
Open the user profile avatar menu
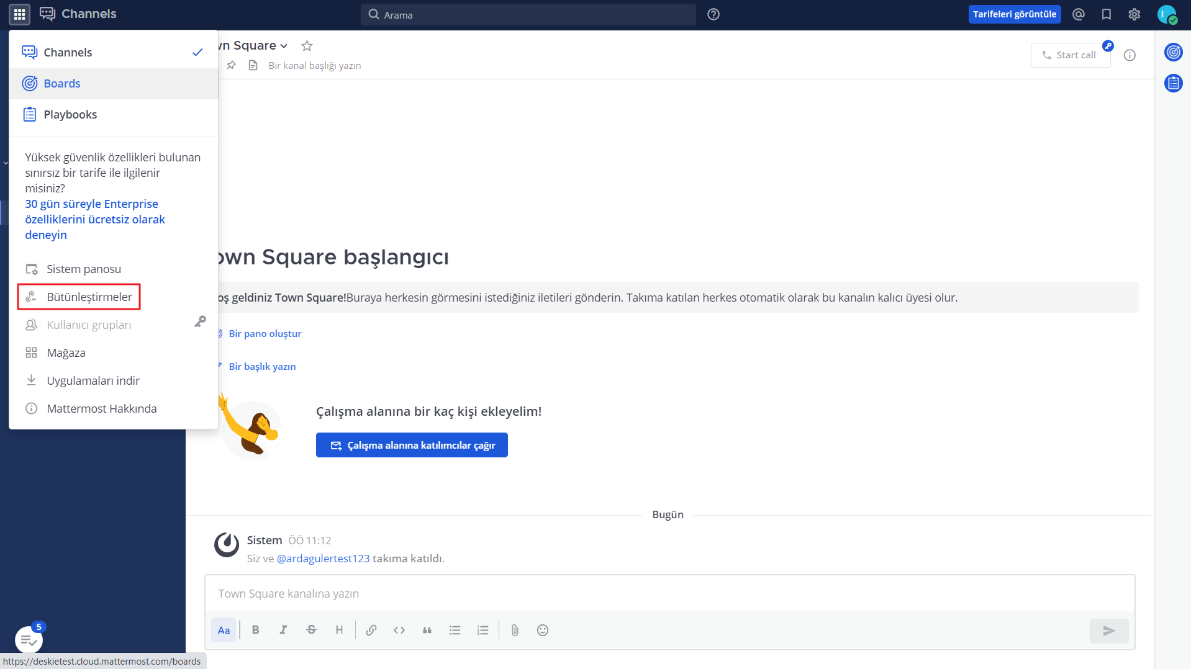(x=1167, y=14)
